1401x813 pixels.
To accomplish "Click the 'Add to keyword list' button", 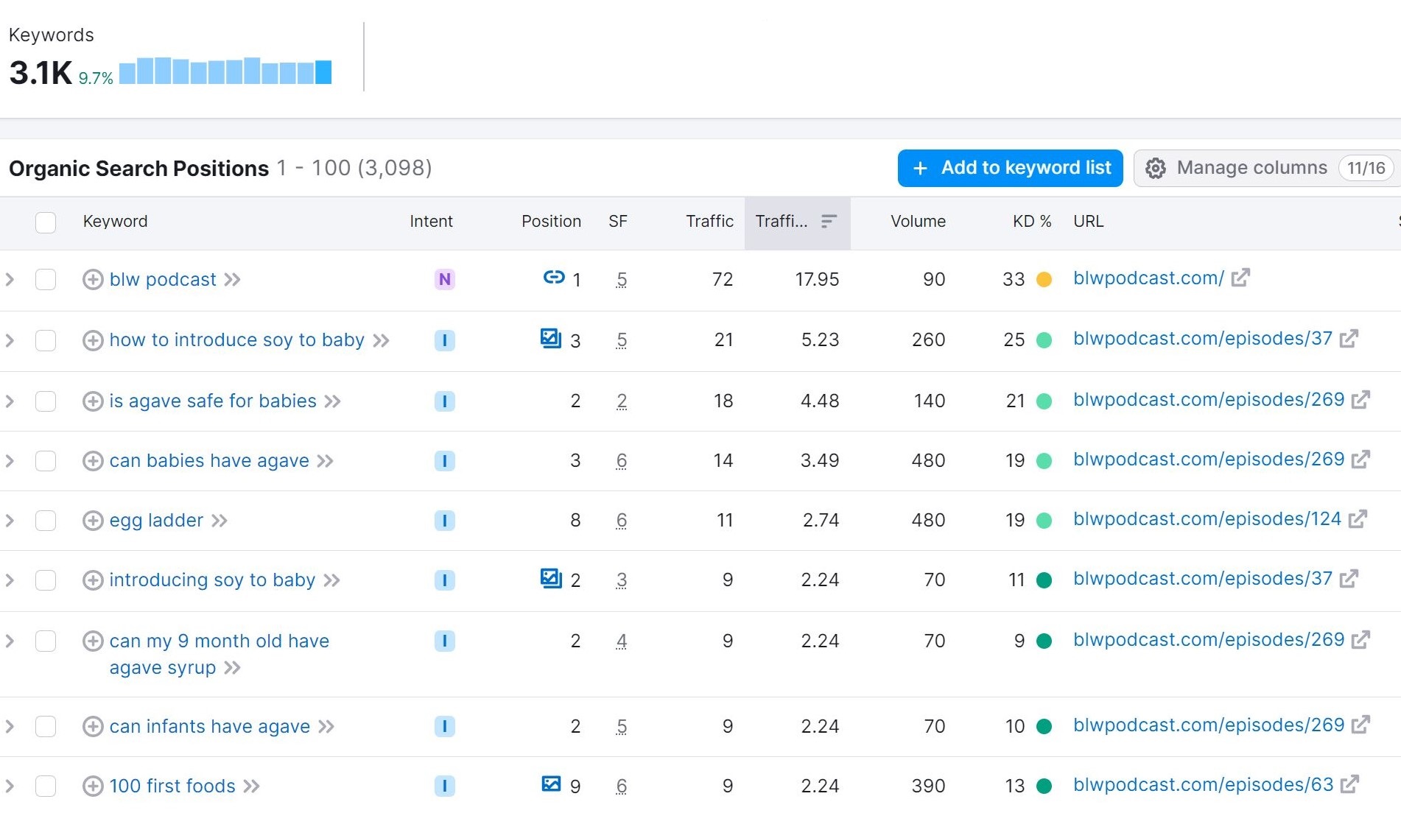I will click(x=1010, y=169).
